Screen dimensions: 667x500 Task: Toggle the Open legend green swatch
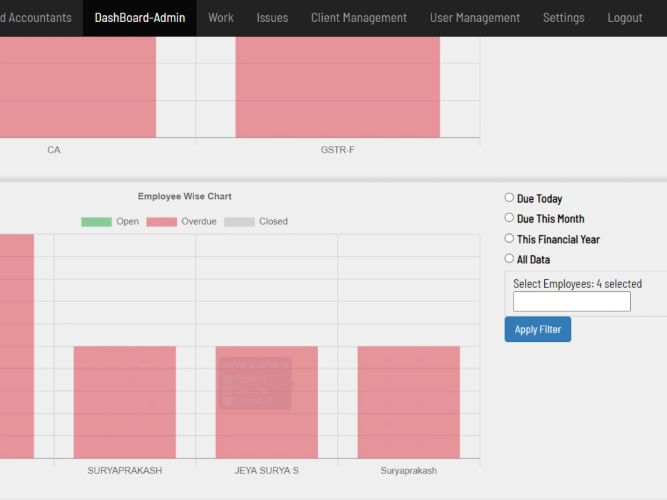click(x=97, y=222)
